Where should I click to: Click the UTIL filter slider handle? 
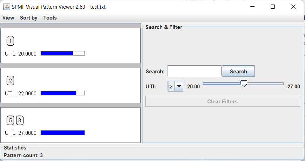[x=244, y=84]
